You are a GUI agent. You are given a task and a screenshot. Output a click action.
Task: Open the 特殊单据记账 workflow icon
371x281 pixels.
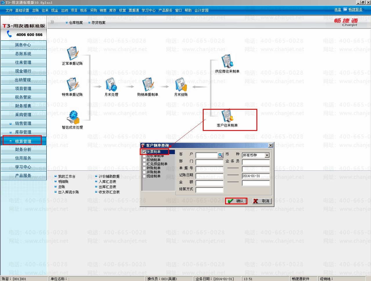pos(73,85)
